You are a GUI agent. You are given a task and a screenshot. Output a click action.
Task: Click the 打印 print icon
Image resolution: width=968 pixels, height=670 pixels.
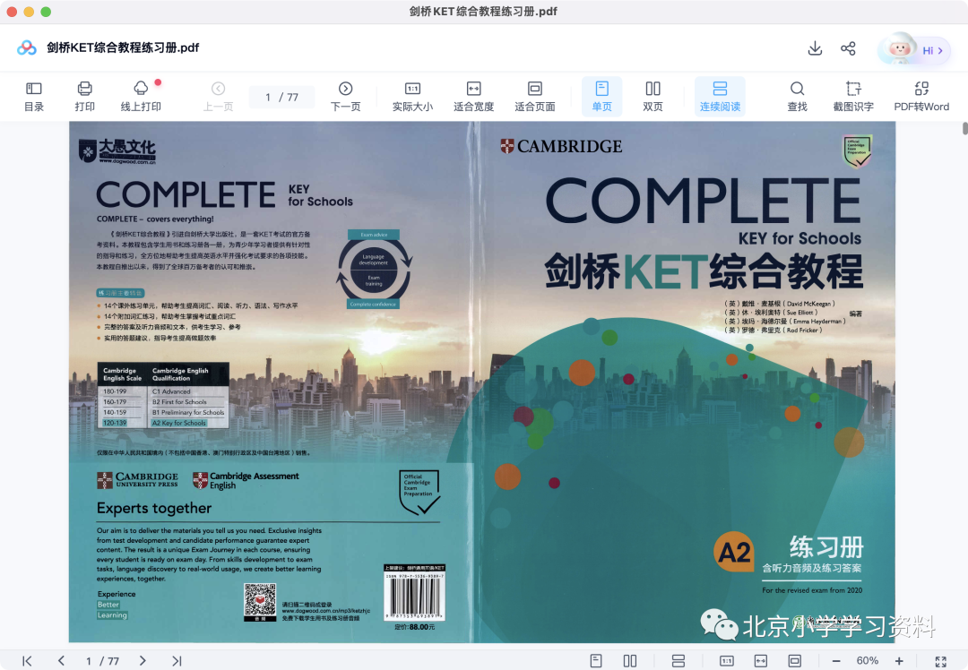(x=84, y=97)
